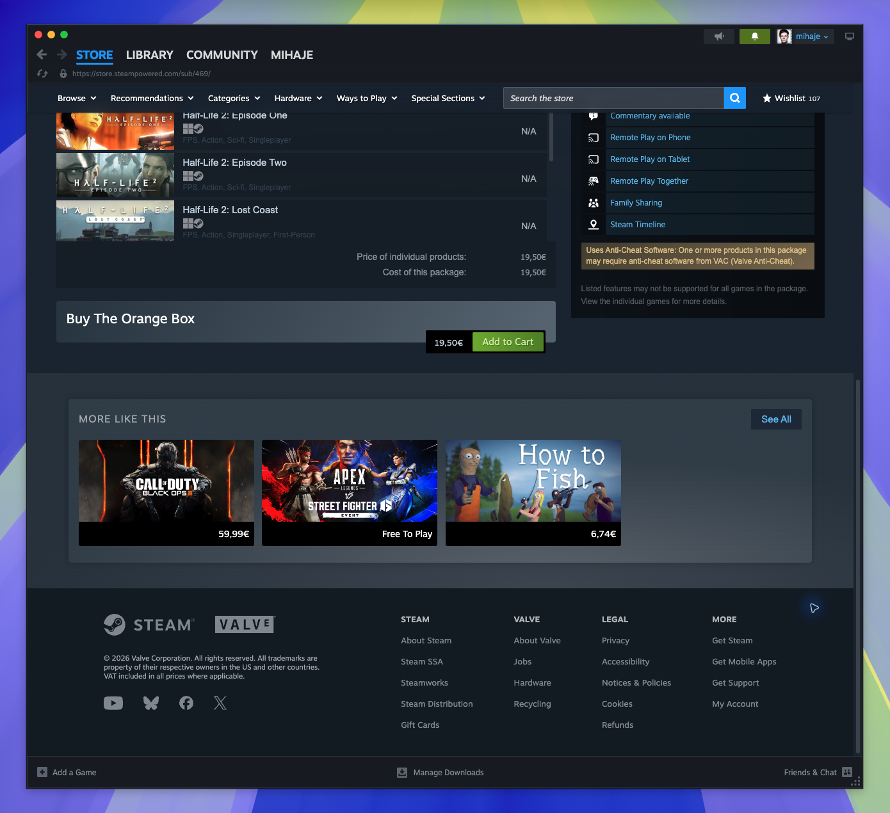Open the YouTube social link icon
This screenshot has width=890, height=813.
[113, 703]
